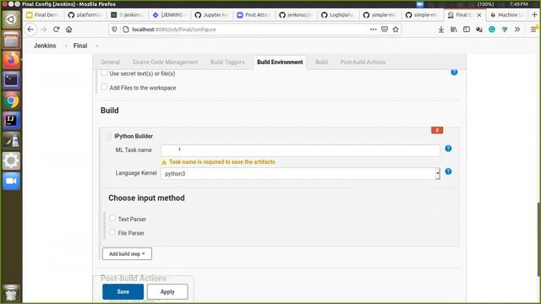Save the job configuration
Viewport: 541px width, 304px height.
point(123,291)
